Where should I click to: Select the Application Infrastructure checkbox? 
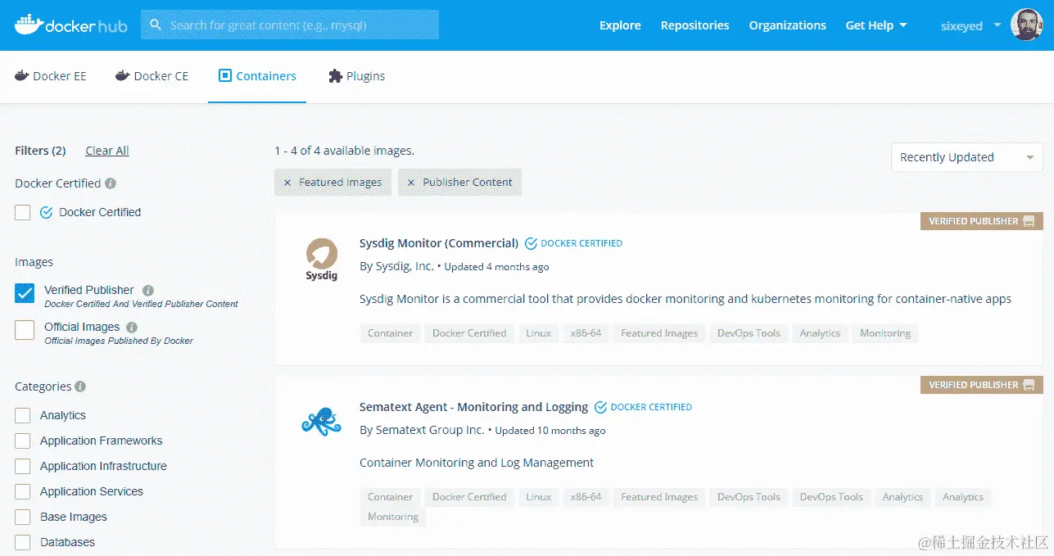[23, 467]
